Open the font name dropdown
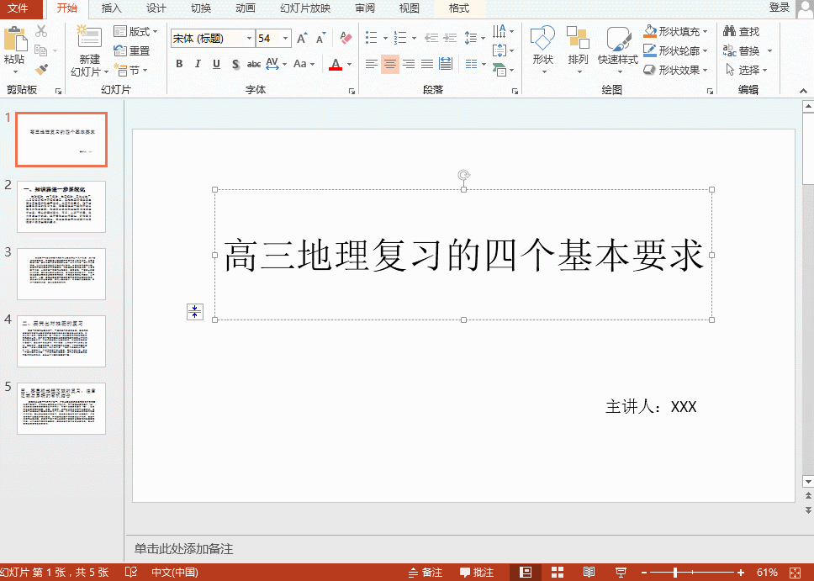The height and width of the screenshot is (581, 814). 249,39
